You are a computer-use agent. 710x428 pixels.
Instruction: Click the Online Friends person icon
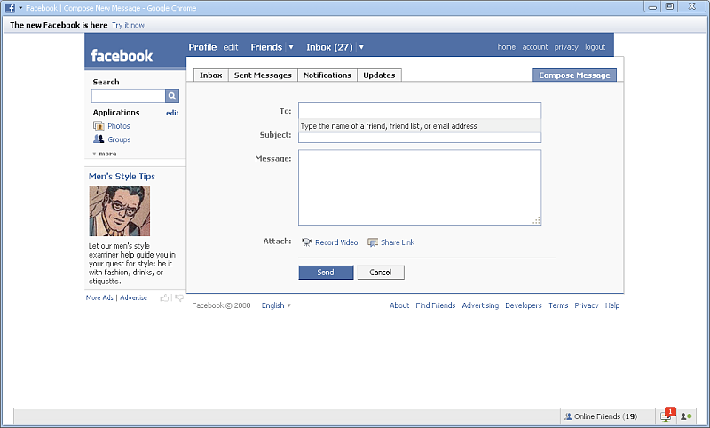point(568,416)
